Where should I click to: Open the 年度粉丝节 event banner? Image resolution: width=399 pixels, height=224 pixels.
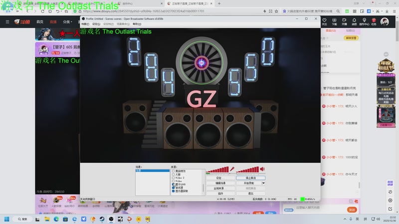coord(386,66)
